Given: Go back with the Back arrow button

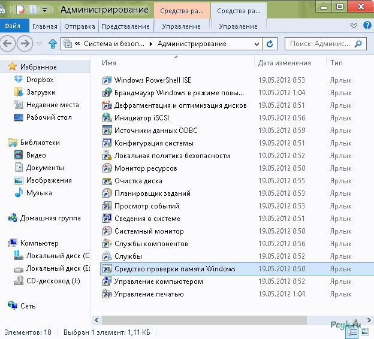Looking at the screenshot, I should pos(10,44).
